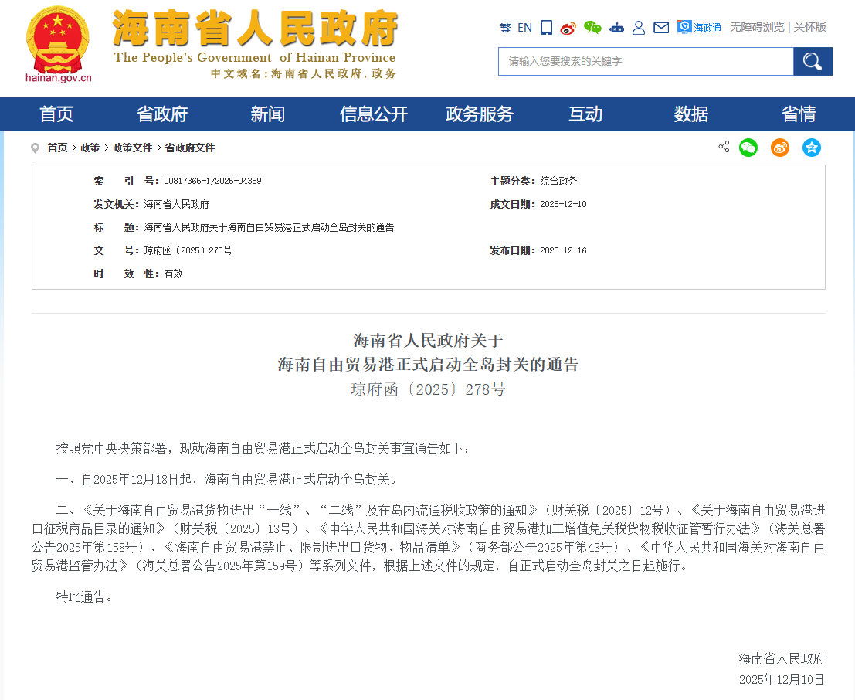
Task: Open the Weibo icon in the top header
Action: (x=568, y=27)
